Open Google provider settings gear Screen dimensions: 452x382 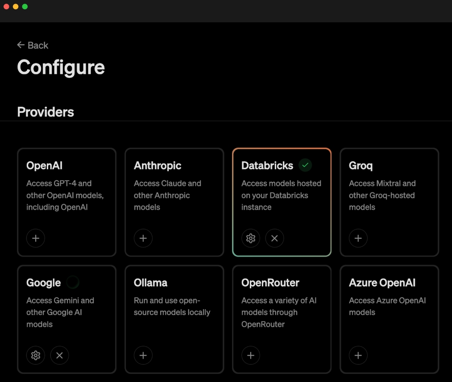click(x=35, y=355)
